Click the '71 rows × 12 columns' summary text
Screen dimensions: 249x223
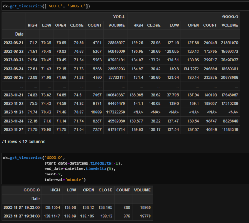point(23,142)
